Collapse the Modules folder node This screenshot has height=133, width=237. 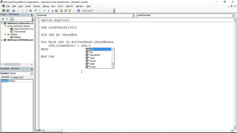5,34
